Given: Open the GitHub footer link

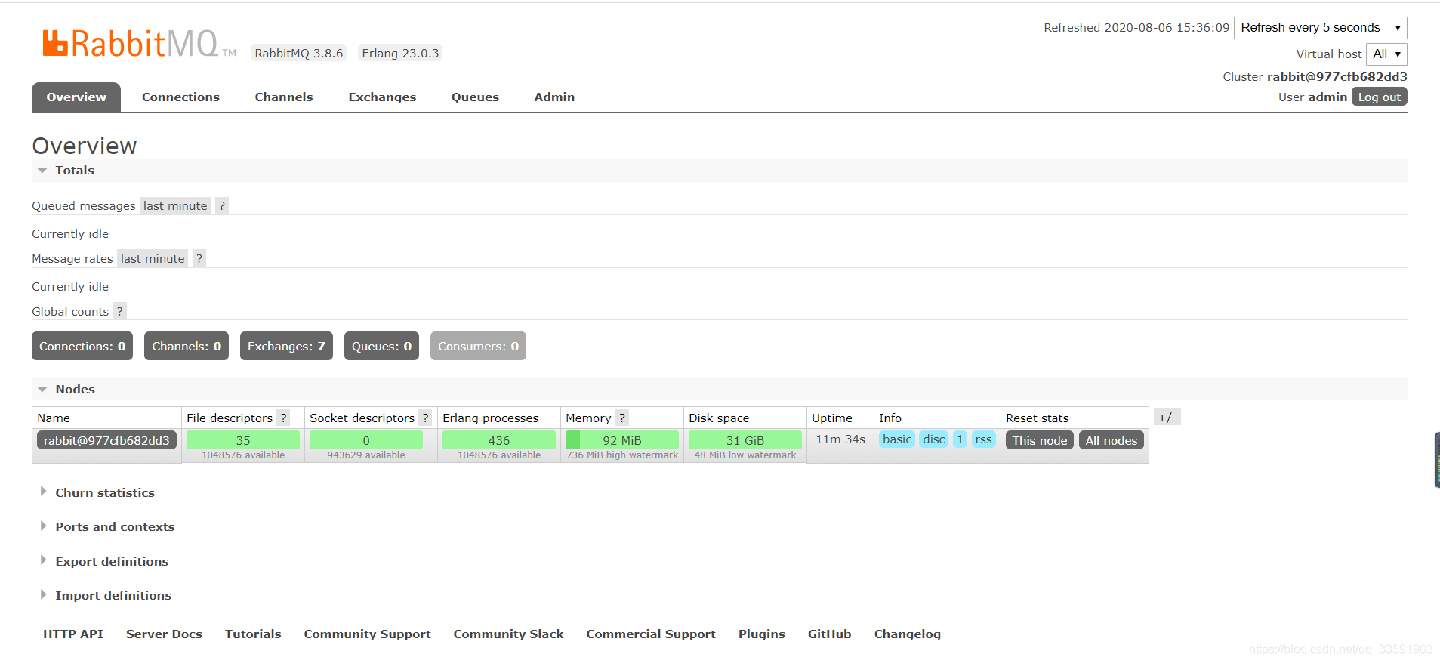Looking at the screenshot, I should tap(829, 634).
